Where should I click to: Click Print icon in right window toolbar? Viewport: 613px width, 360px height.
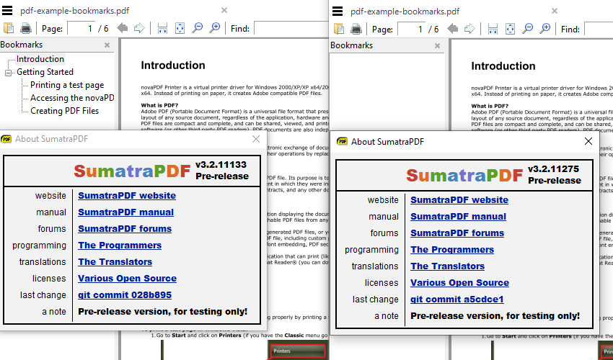pos(356,29)
